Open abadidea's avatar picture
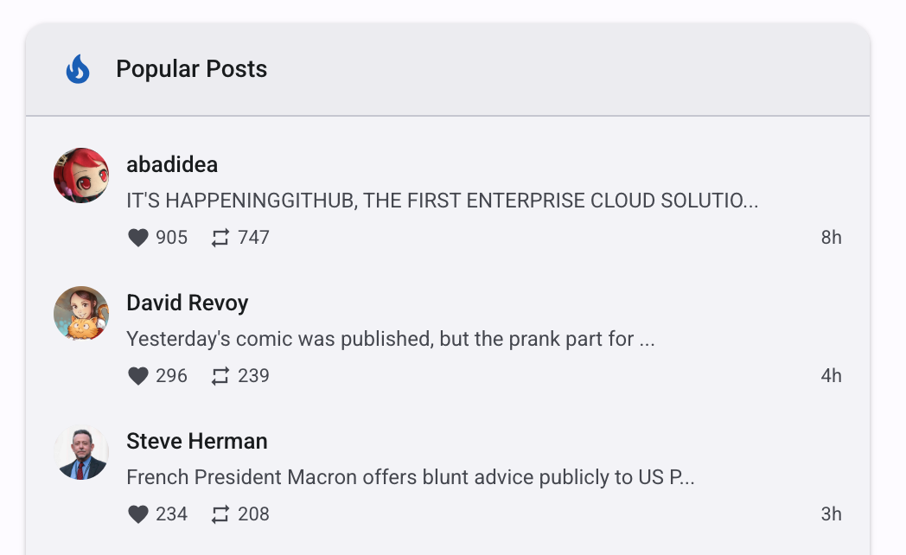 point(81,175)
